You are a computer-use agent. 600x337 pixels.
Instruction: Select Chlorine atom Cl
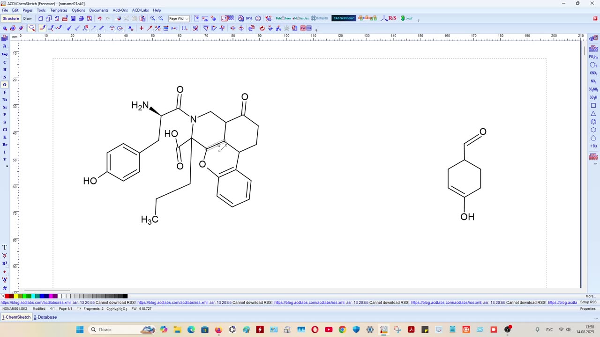[5, 130]
